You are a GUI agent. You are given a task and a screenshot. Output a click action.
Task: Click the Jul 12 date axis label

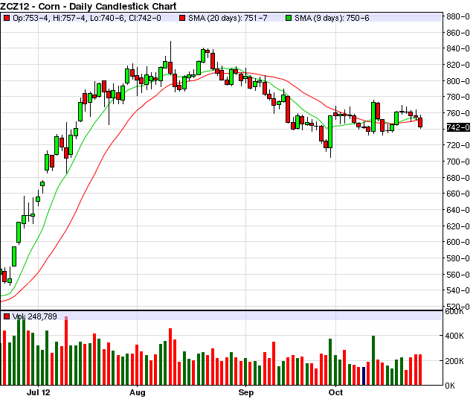coord(38,392)
